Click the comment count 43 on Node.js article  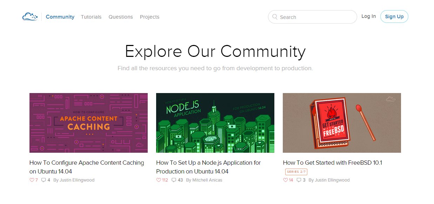pyautogui.click(x=180, y=180)
